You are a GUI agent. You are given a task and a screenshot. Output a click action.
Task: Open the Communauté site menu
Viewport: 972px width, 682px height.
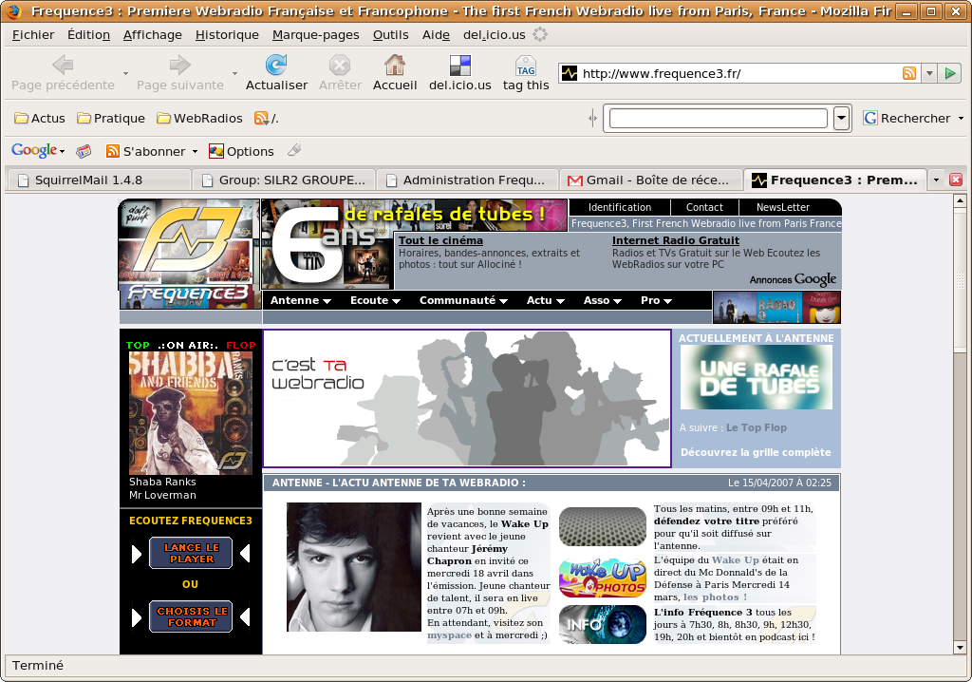pos(462,300)
